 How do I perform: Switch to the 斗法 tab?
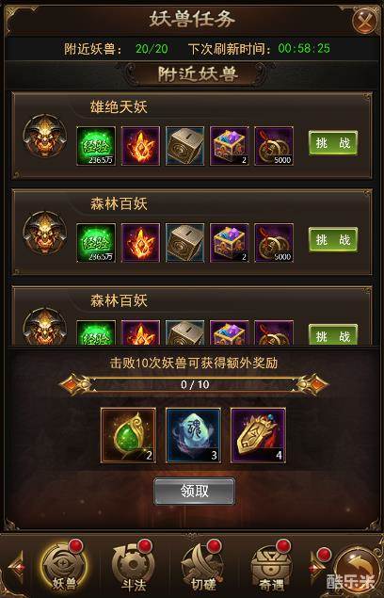pos(133,566)
